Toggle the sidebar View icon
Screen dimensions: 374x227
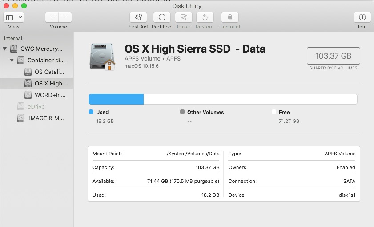tap(9, 17)
